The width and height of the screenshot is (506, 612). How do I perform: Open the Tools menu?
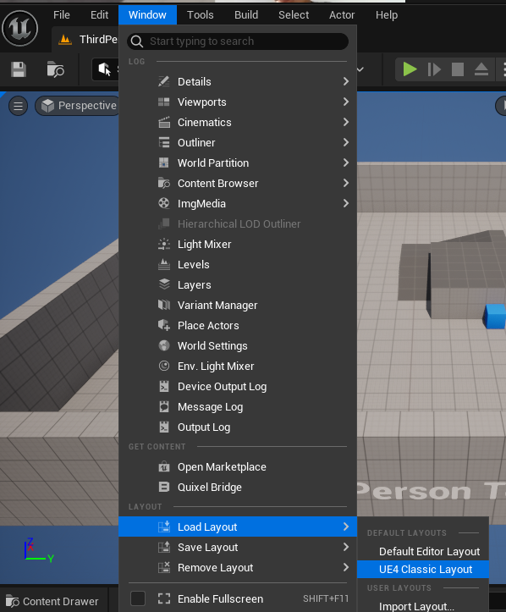point(201,15)
